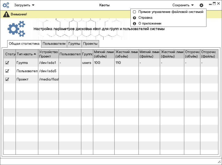Open the settings gear menu
This screenshot has height=165, width=222.
201,5
